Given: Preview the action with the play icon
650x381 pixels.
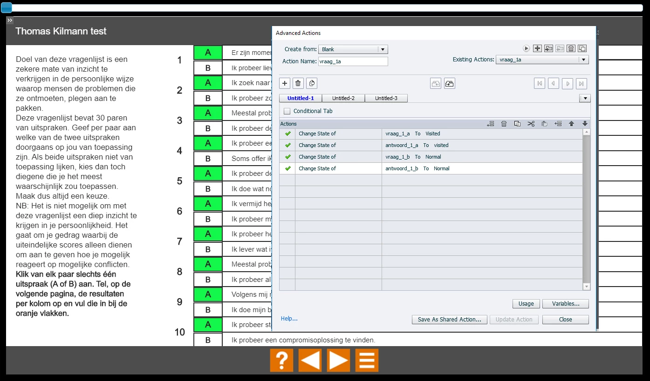Looking at the screenshot, I should (526, 48).
